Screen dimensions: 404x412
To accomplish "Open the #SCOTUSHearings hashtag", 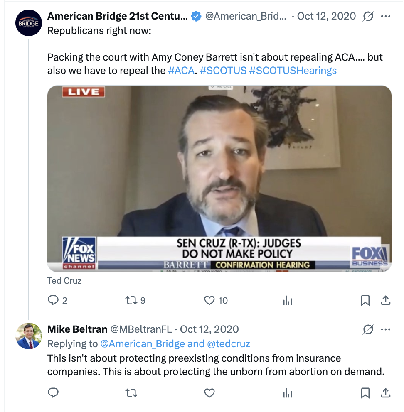I will tap(293, 71).
